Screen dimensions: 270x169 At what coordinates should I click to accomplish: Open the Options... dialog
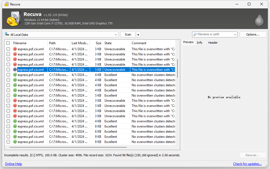pos(253,34)
